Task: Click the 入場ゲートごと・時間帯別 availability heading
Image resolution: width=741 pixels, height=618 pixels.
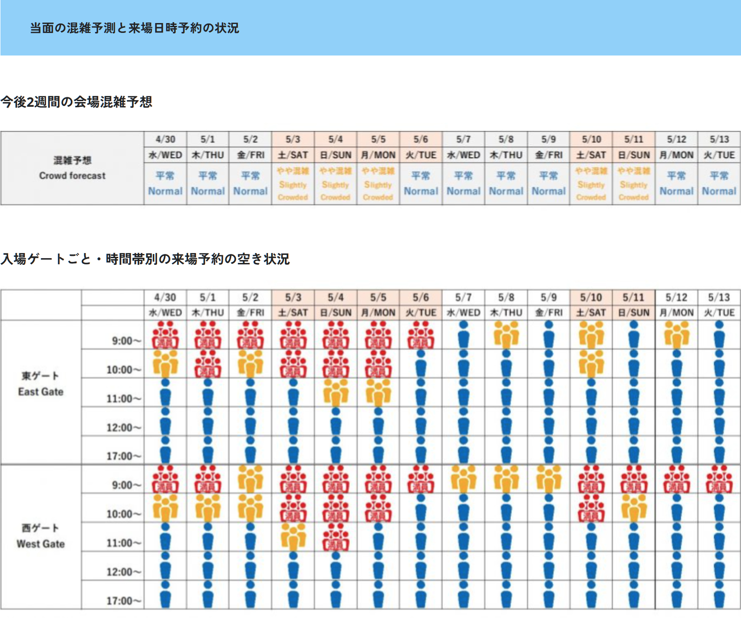Action: tap(145, 259)
